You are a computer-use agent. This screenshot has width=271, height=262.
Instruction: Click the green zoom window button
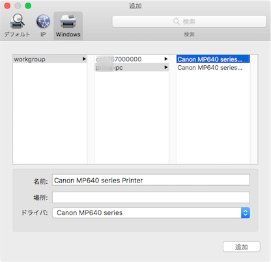[28, 6]
